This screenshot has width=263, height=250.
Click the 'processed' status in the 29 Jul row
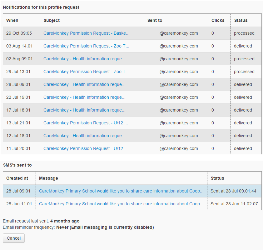[x=244, y=72]
